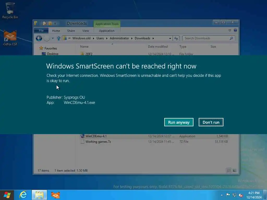Click properties quick access icon
The width and height of the screenshot is (267, 200).
click(x=44, y=23)
